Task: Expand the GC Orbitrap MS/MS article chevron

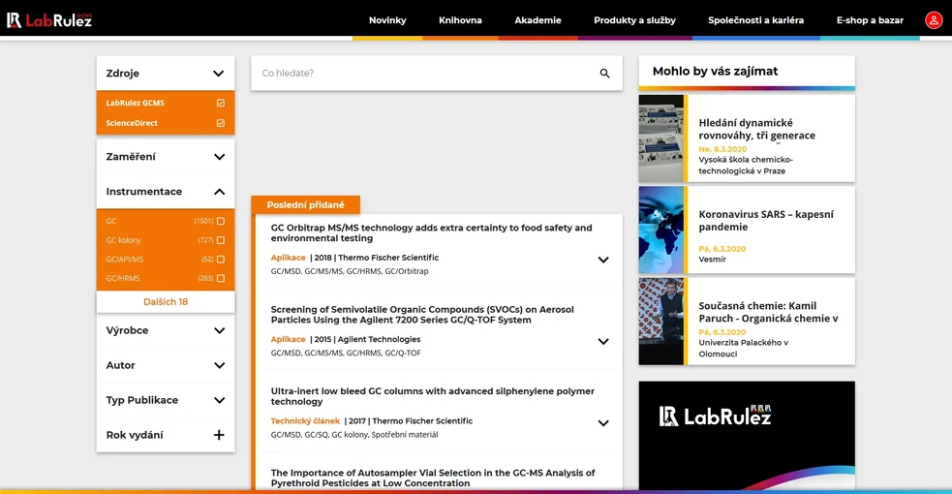Action: point(603,260)
